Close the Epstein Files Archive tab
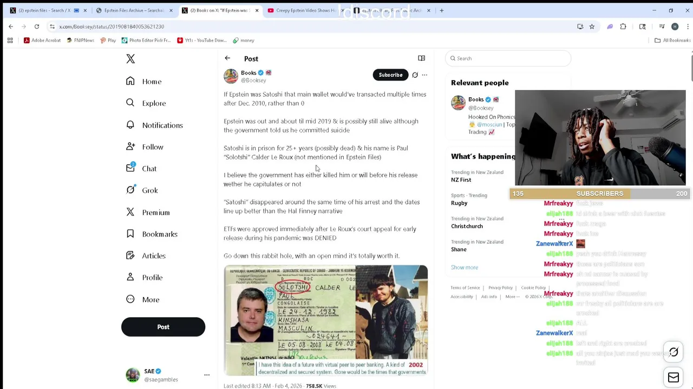 pyautogui.click(x=171, y=10)
